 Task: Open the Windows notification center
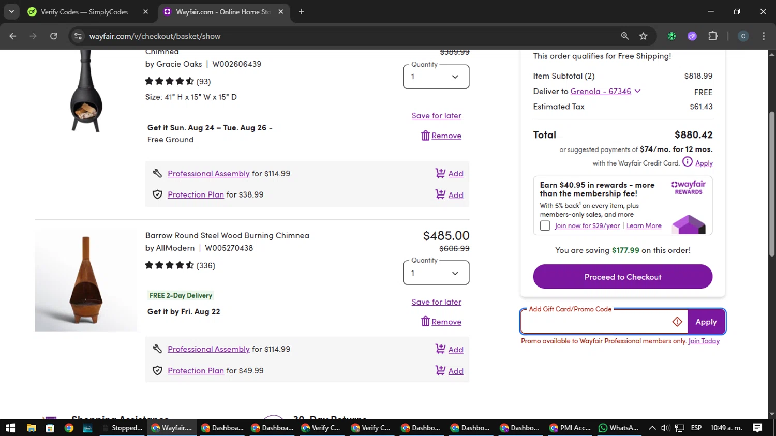757,428
